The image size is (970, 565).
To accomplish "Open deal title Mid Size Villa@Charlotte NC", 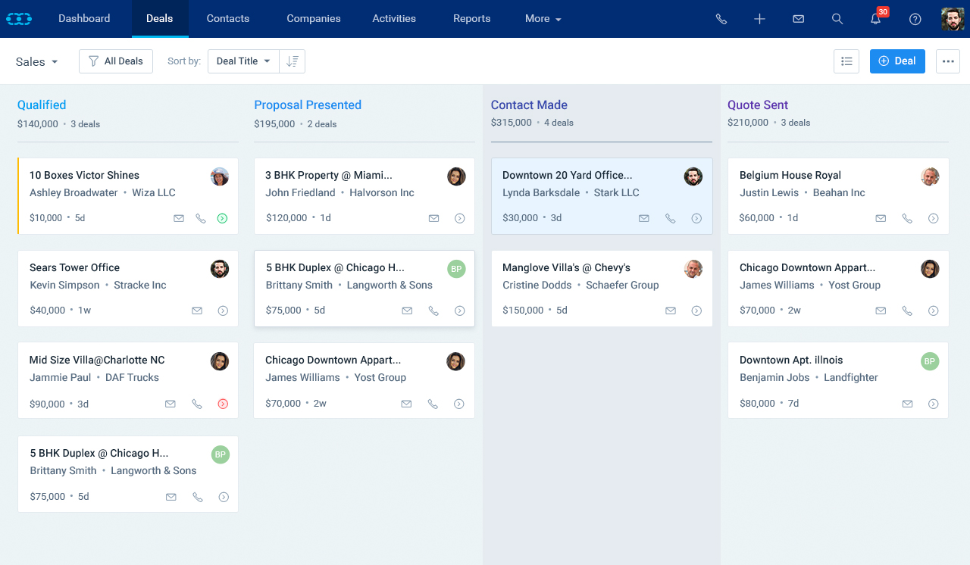I will (97, 360).
